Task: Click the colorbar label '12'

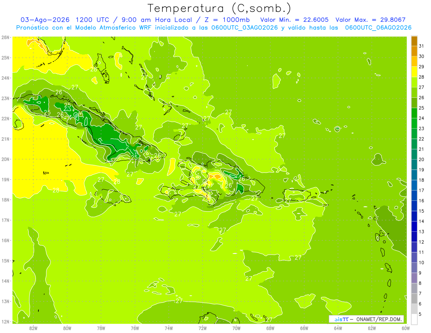Action: pyautogui.click(x=421, y=242)
